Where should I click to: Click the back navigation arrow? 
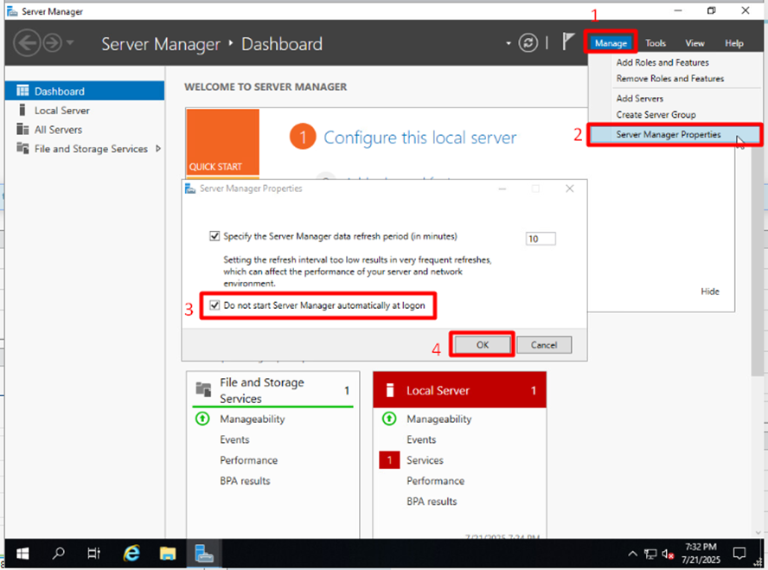[26, 43]
